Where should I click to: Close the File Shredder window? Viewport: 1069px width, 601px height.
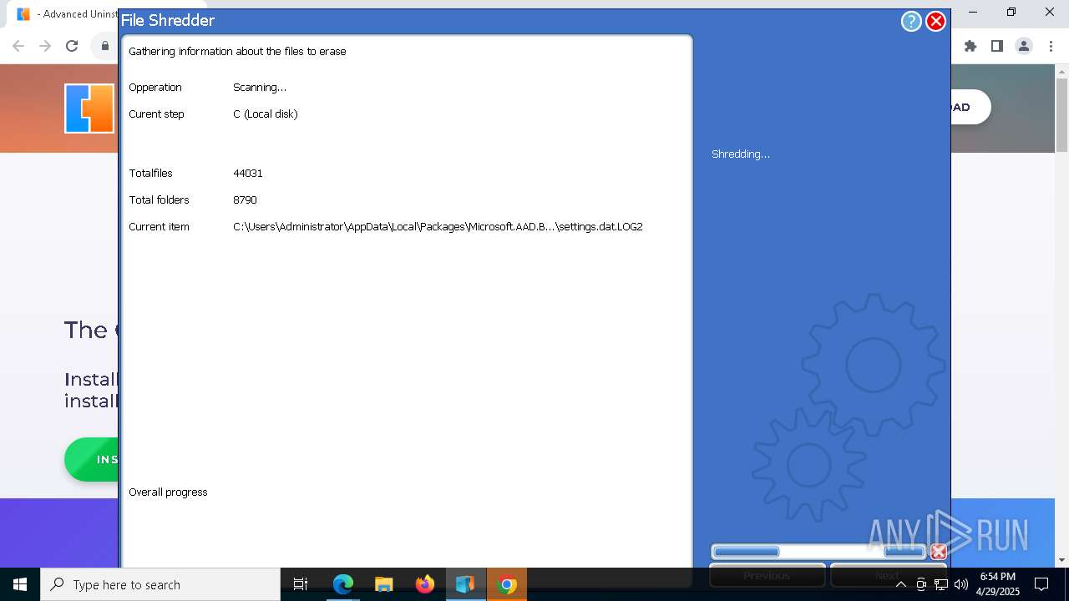click(936, 22)
